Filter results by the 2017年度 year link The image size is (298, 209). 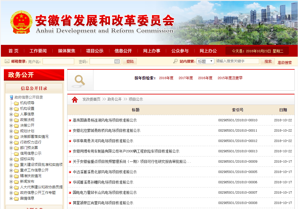186,78
